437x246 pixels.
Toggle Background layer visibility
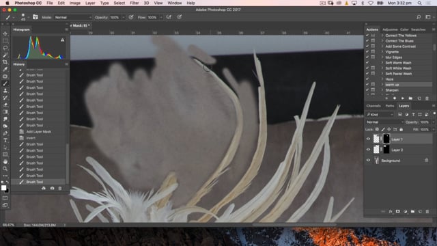[x=368, y=161]
